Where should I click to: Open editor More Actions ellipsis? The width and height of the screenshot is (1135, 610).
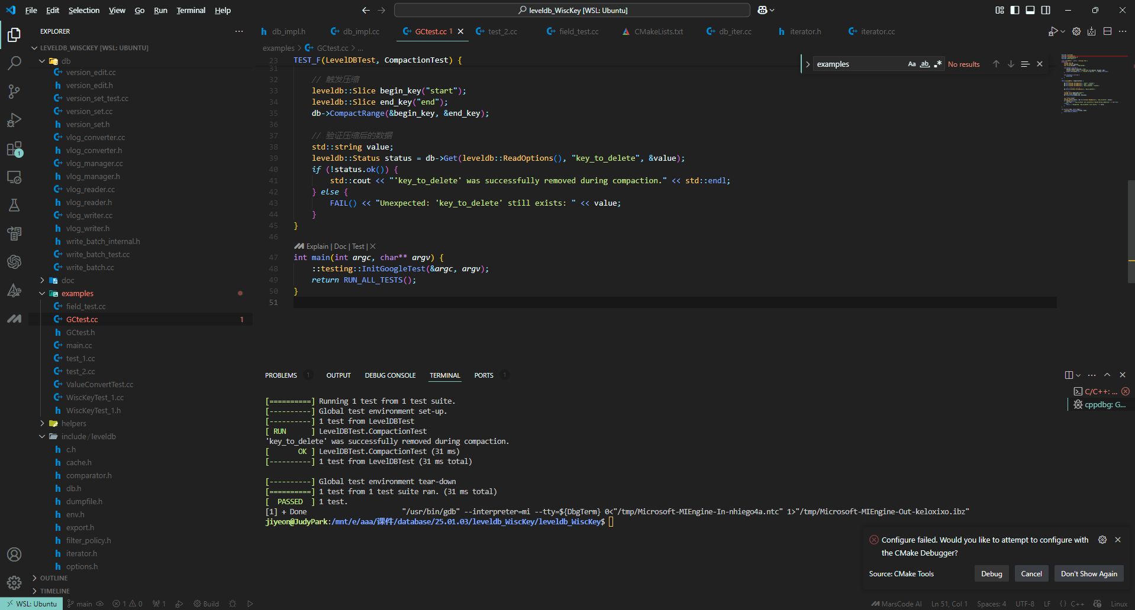[1123, 31]
